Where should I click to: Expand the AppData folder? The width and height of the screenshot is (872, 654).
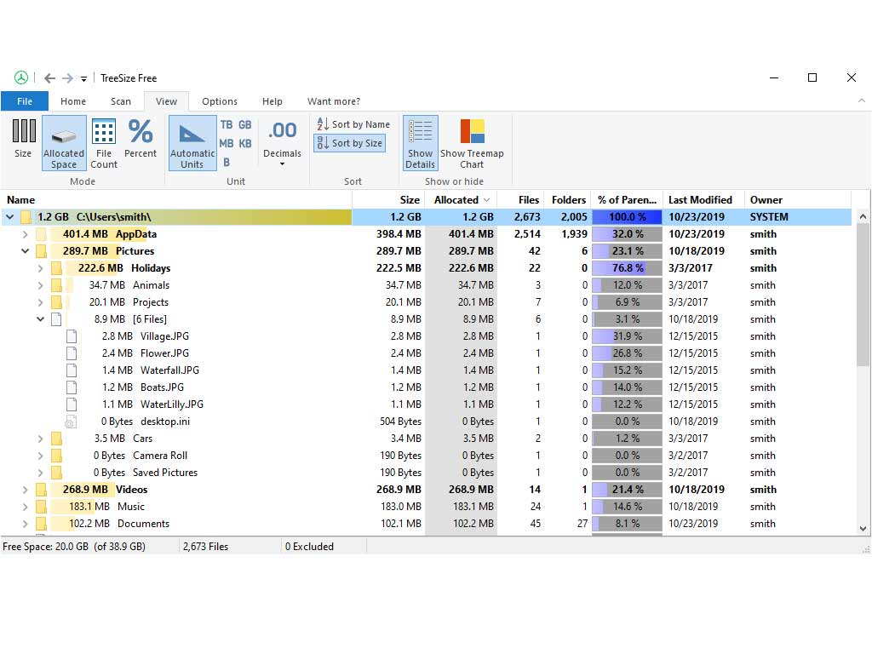coord(25,234)
